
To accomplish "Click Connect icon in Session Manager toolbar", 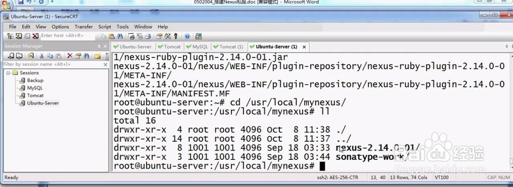I will tap(11, 55).
